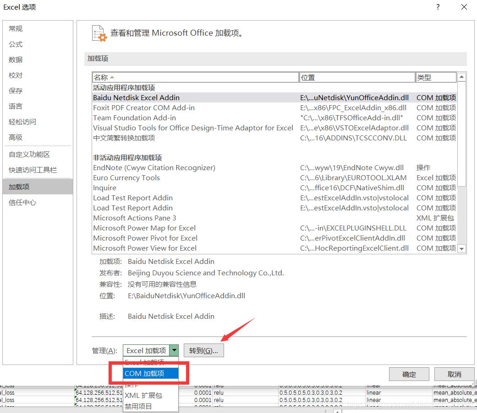Image resolution: width=477 pixels, height=413 pixels.
Task: Click the 取消 button
Action: 454,374
